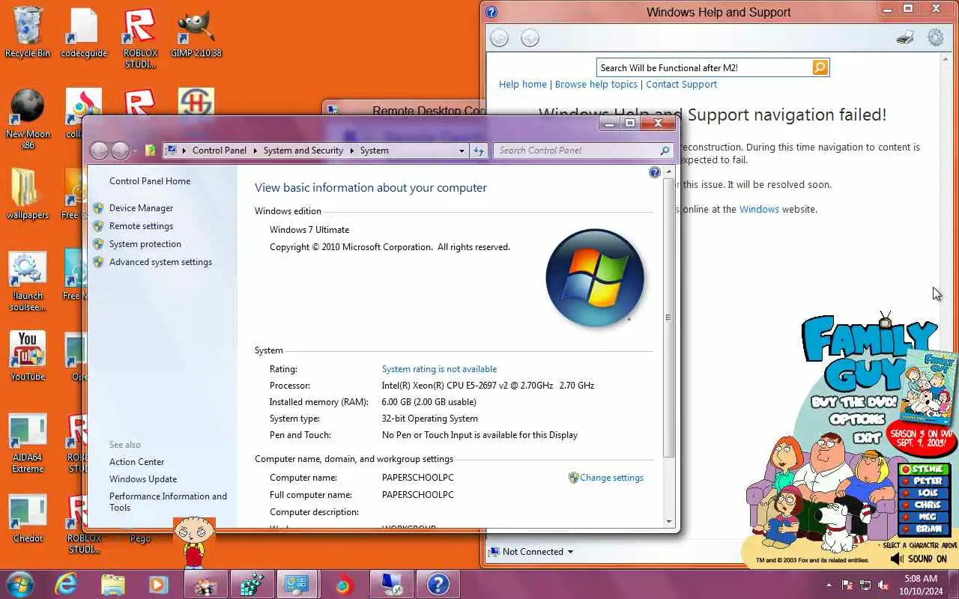Viewport: 959px width, 599px height.
Task: Open Windows Explorer from the taskbar
Action: (112, 584)
